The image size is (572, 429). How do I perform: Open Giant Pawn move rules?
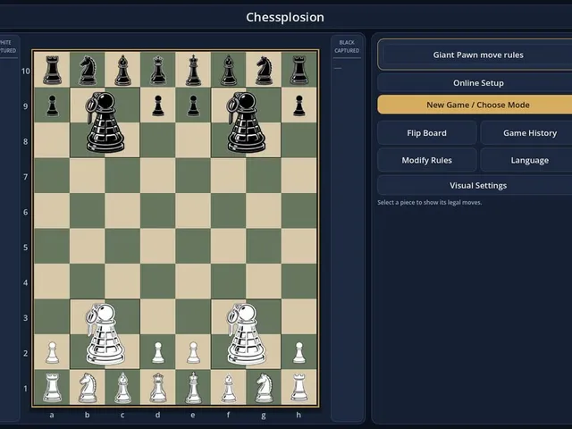(478, 55)
